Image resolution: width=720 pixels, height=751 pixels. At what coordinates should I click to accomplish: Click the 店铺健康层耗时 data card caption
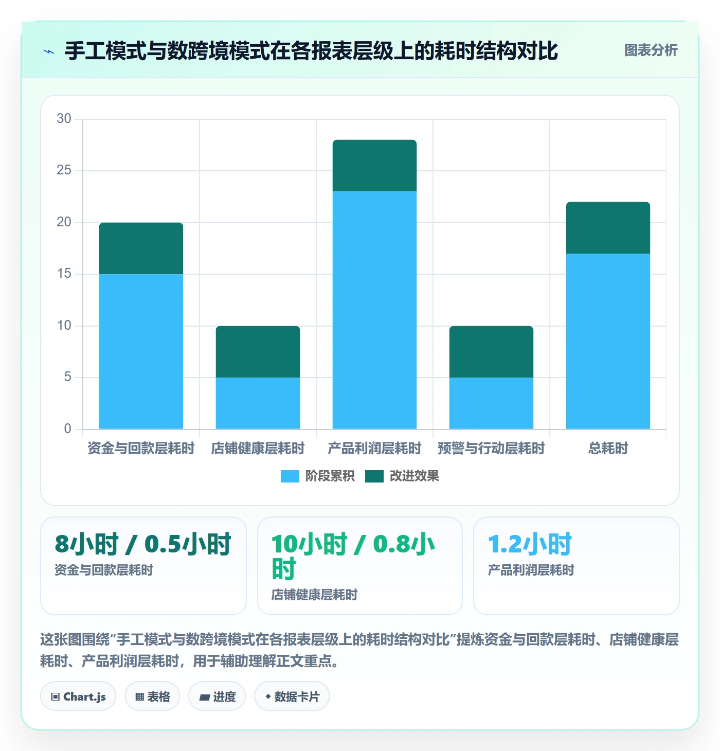tap(314, 595)
